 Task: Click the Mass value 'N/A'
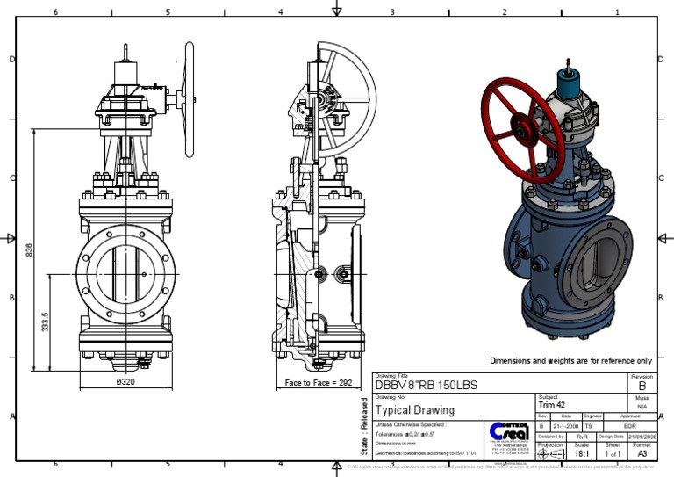[642, 407]
